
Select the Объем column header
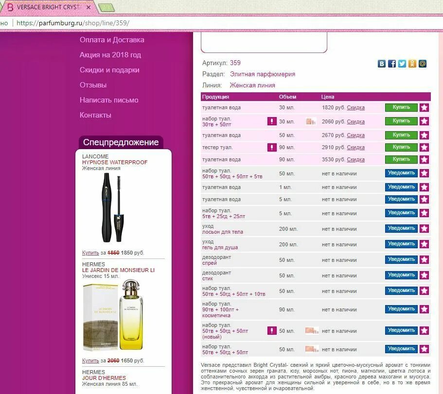pyautogui.click(x=287, y=97)
